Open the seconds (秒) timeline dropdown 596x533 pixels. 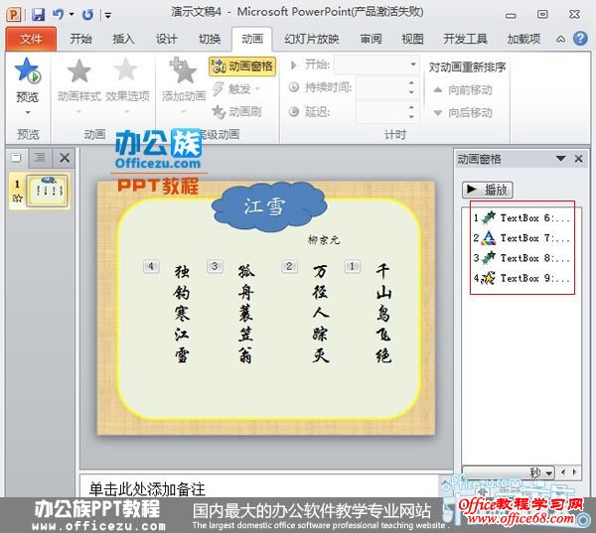point(541,472)
